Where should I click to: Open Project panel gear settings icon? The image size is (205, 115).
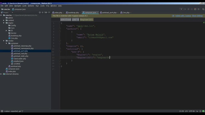coord(46,12)
